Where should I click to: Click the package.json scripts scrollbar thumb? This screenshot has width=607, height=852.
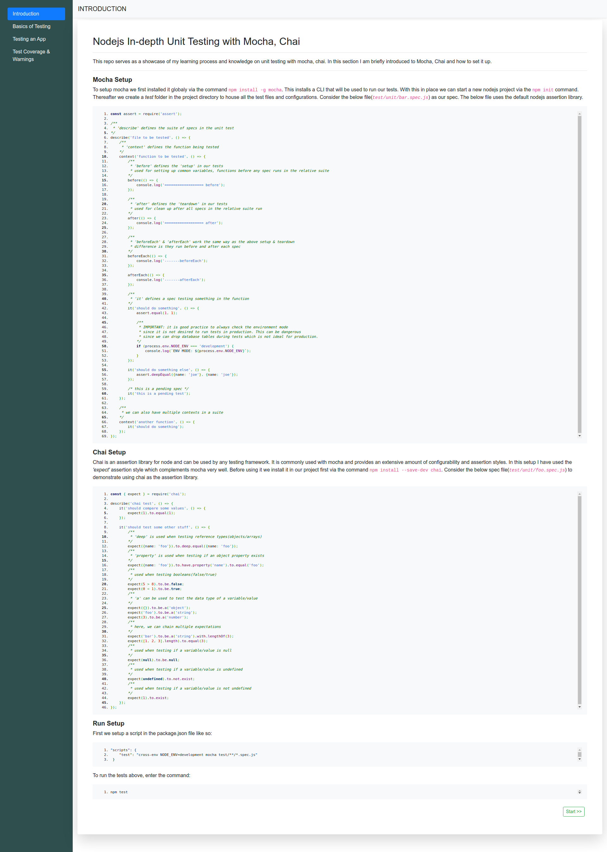579,755
